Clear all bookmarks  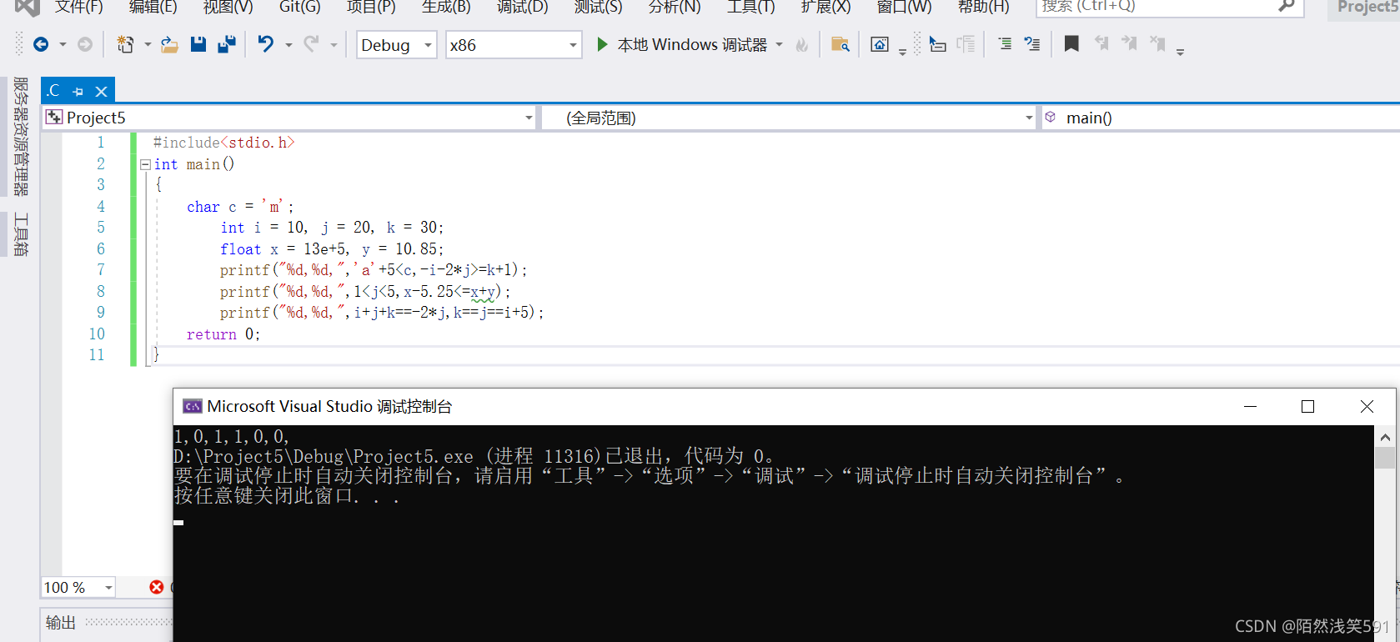click(1157, 43)
